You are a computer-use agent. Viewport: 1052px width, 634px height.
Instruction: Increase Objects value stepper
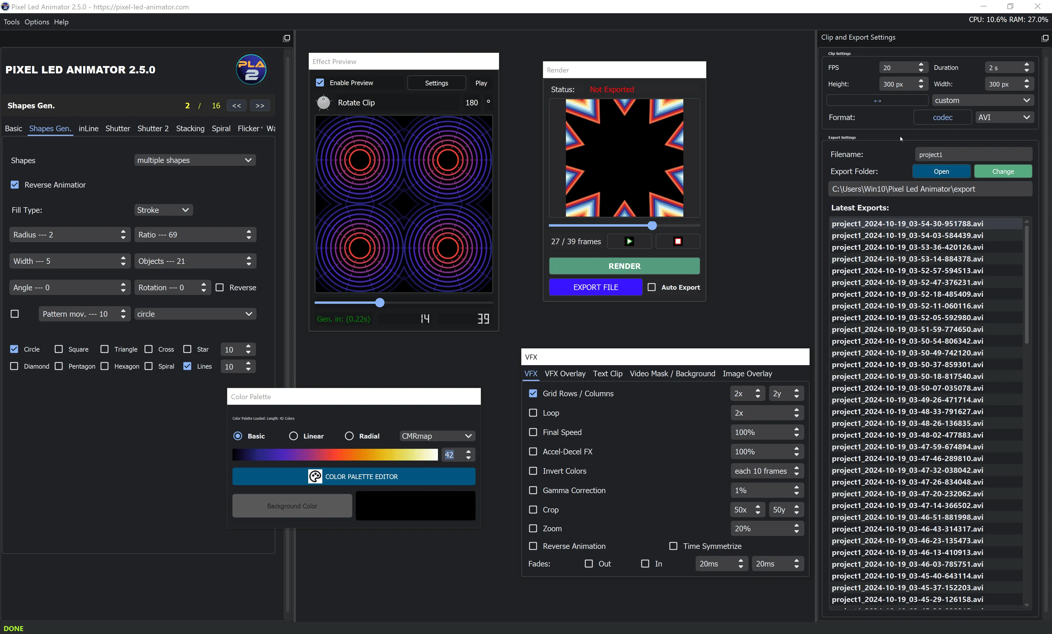249,258
